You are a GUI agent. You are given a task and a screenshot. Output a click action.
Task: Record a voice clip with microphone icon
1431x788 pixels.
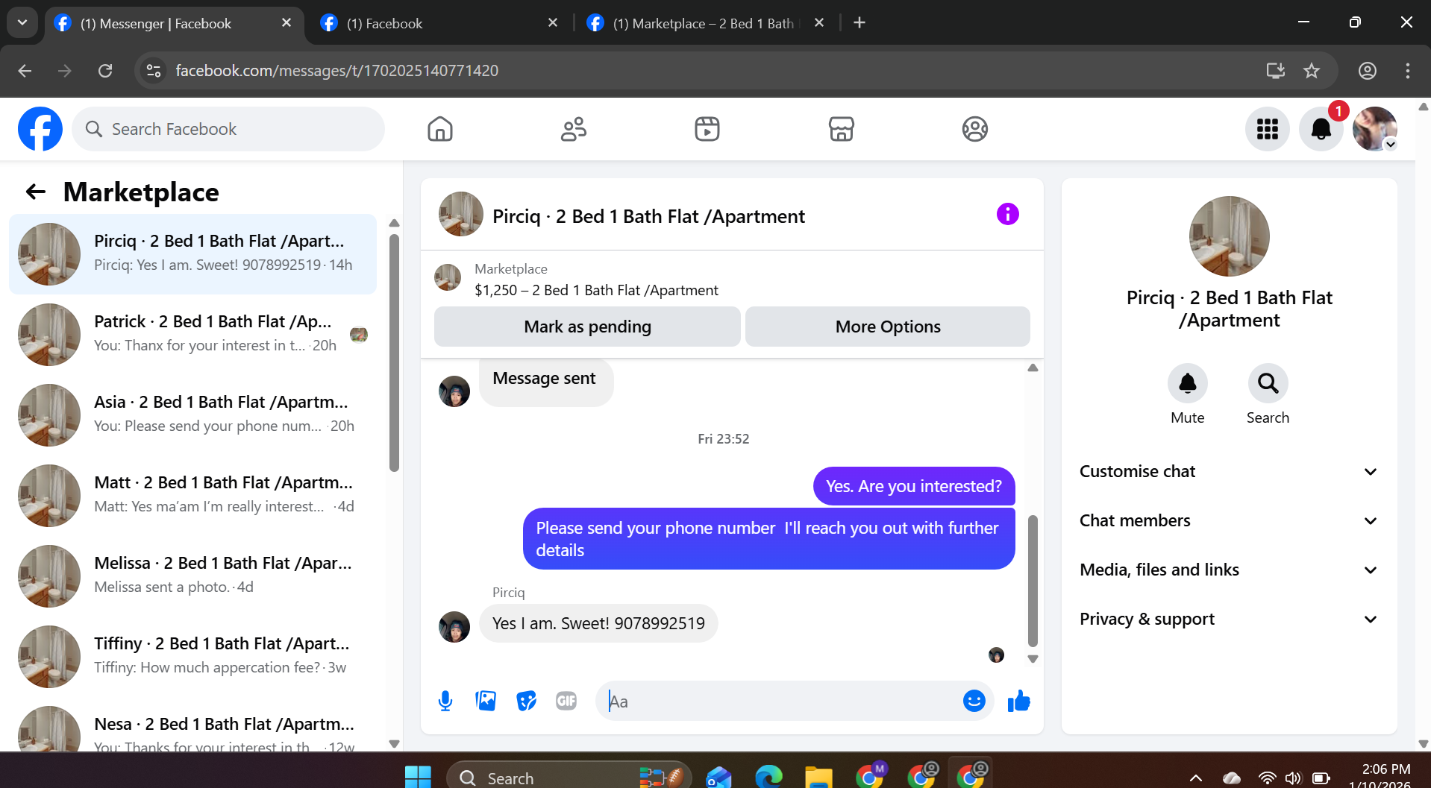[445, 701]
